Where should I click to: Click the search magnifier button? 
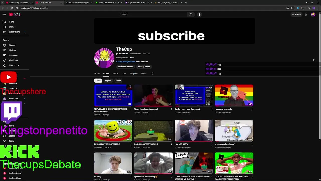tap(191, 14)
